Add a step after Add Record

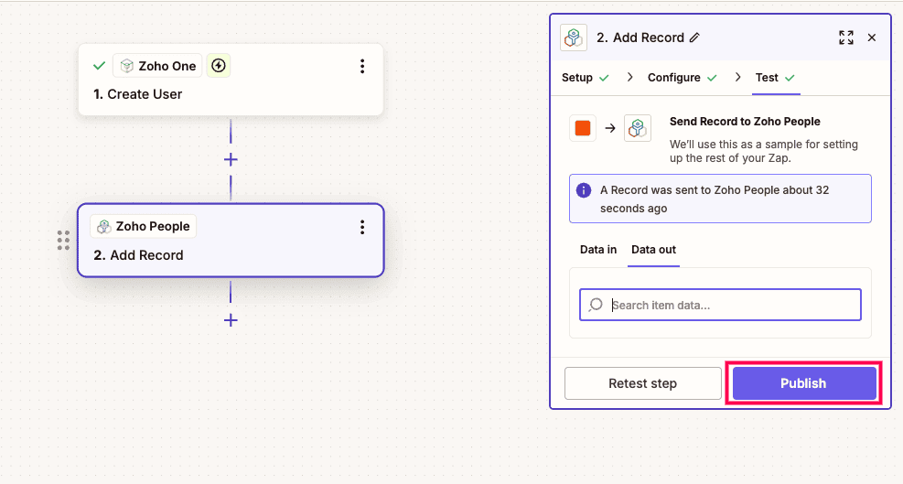tap(231, 320)
